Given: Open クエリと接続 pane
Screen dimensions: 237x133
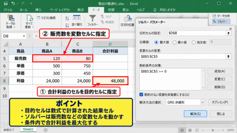Looking at the screenshot, I should 46,18.
